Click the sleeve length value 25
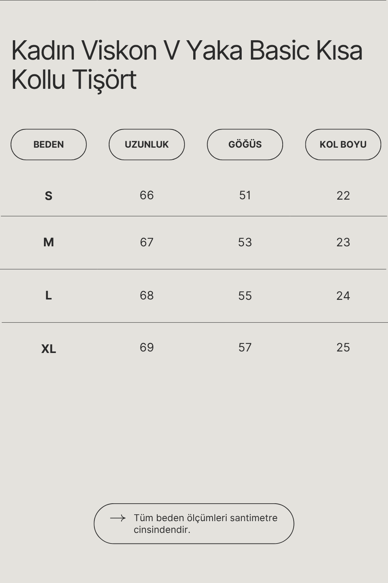 343,347
